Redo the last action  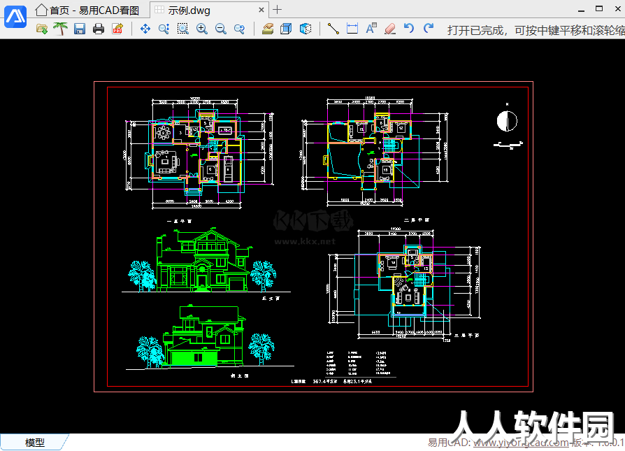(429, 29)
